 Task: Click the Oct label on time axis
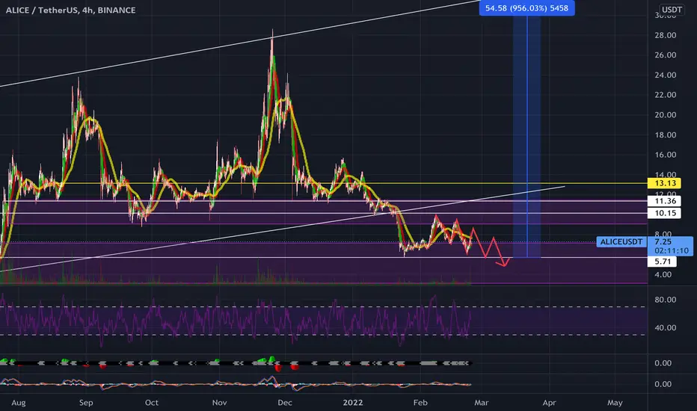152,403
